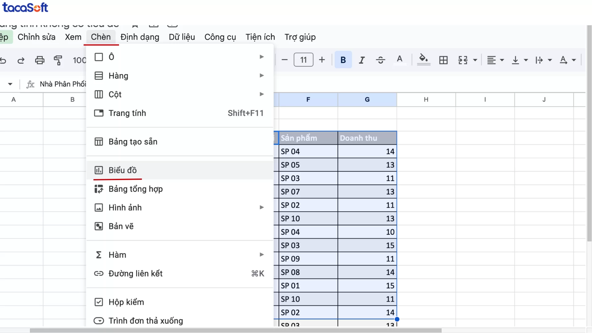Click plus to increase font size
592x333 pixels.
click(322, 60)
